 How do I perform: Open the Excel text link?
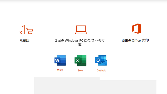pos(81,70)
